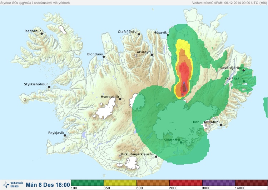Click the Ísafjörður town label
The height and width of the screenshot is (190, 268).
33,31
